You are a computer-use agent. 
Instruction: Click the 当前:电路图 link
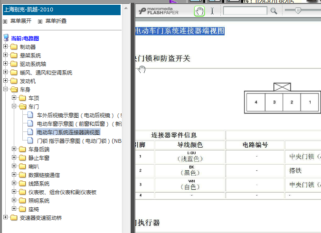pyautogui.click(x=25, y=38)
